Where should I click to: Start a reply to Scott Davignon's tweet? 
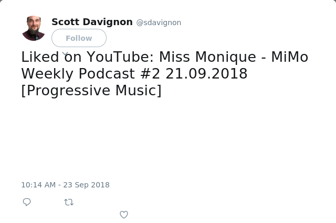tap(27, 202)
